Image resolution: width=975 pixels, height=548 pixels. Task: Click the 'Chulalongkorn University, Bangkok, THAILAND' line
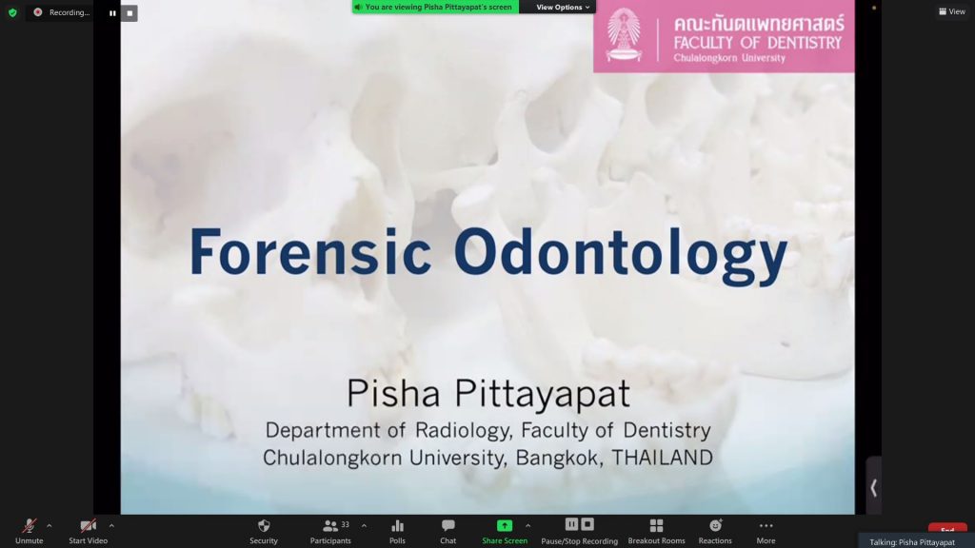(488, 458)
